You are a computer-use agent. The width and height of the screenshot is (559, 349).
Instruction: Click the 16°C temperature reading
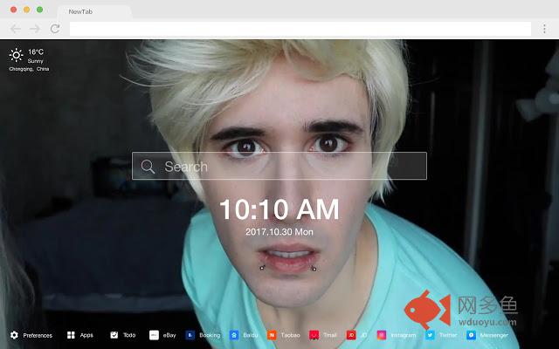click(x=36, y=52)
